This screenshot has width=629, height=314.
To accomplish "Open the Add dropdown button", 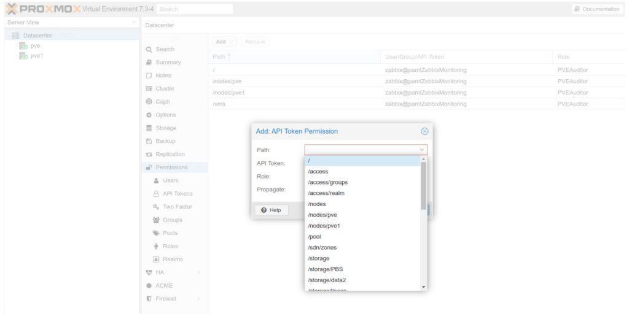I will pos(224,42).
